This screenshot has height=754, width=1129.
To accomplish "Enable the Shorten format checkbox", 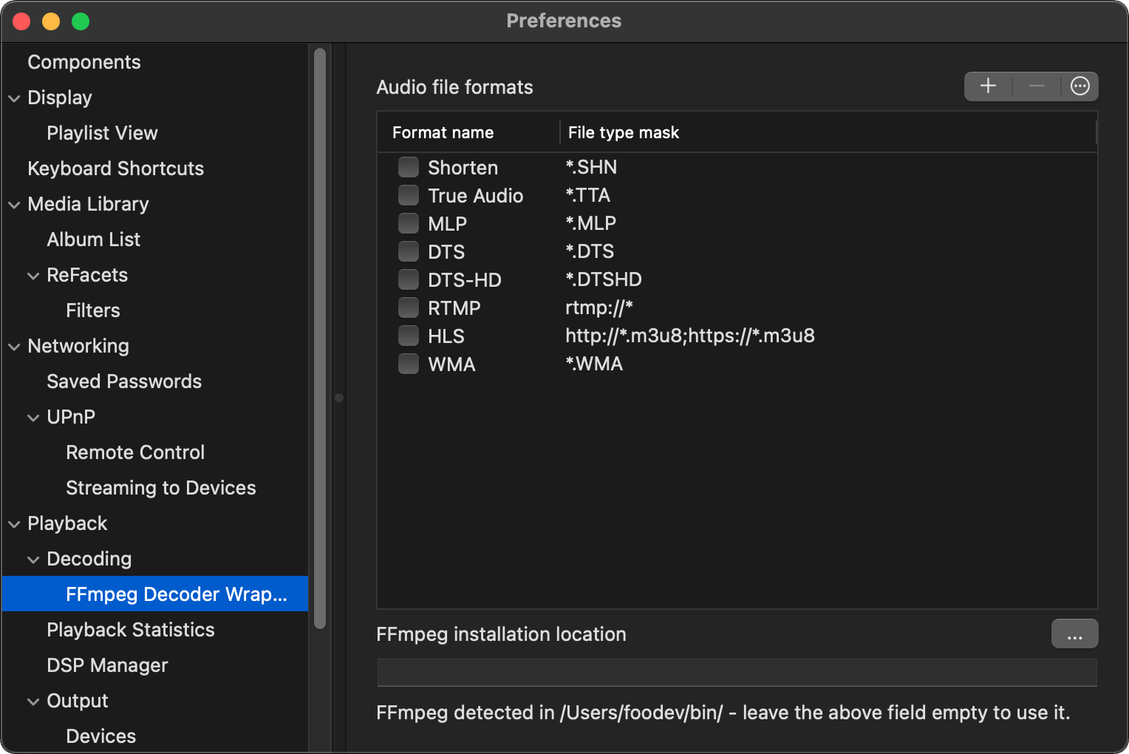I will pyautogui.click(x=409, y=167).
